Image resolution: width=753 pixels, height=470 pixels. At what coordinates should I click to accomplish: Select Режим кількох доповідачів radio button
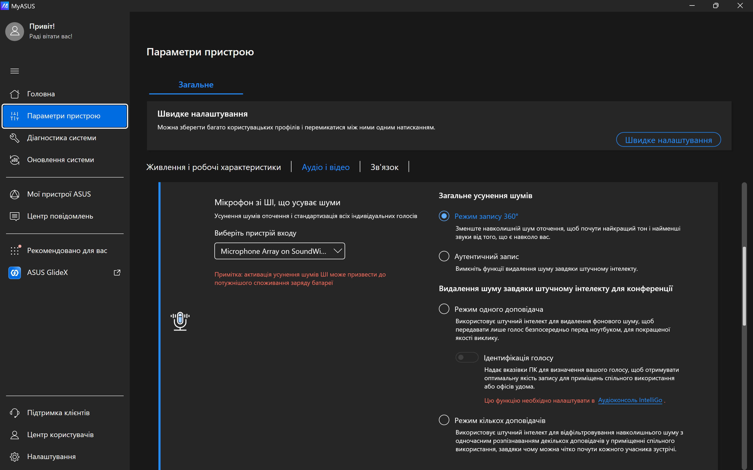[444, 420]
